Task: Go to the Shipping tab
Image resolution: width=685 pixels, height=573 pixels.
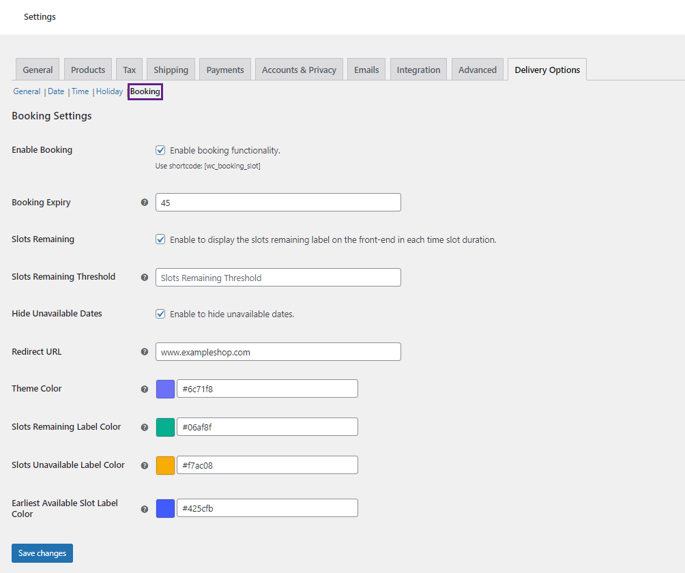Action: [171, 70]
